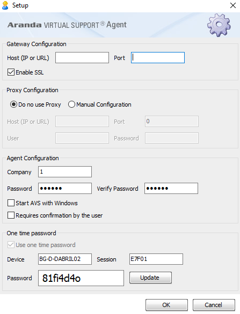Focus the Gateway Port field
This screenshot has height=314, width=240.
point(158,58)
